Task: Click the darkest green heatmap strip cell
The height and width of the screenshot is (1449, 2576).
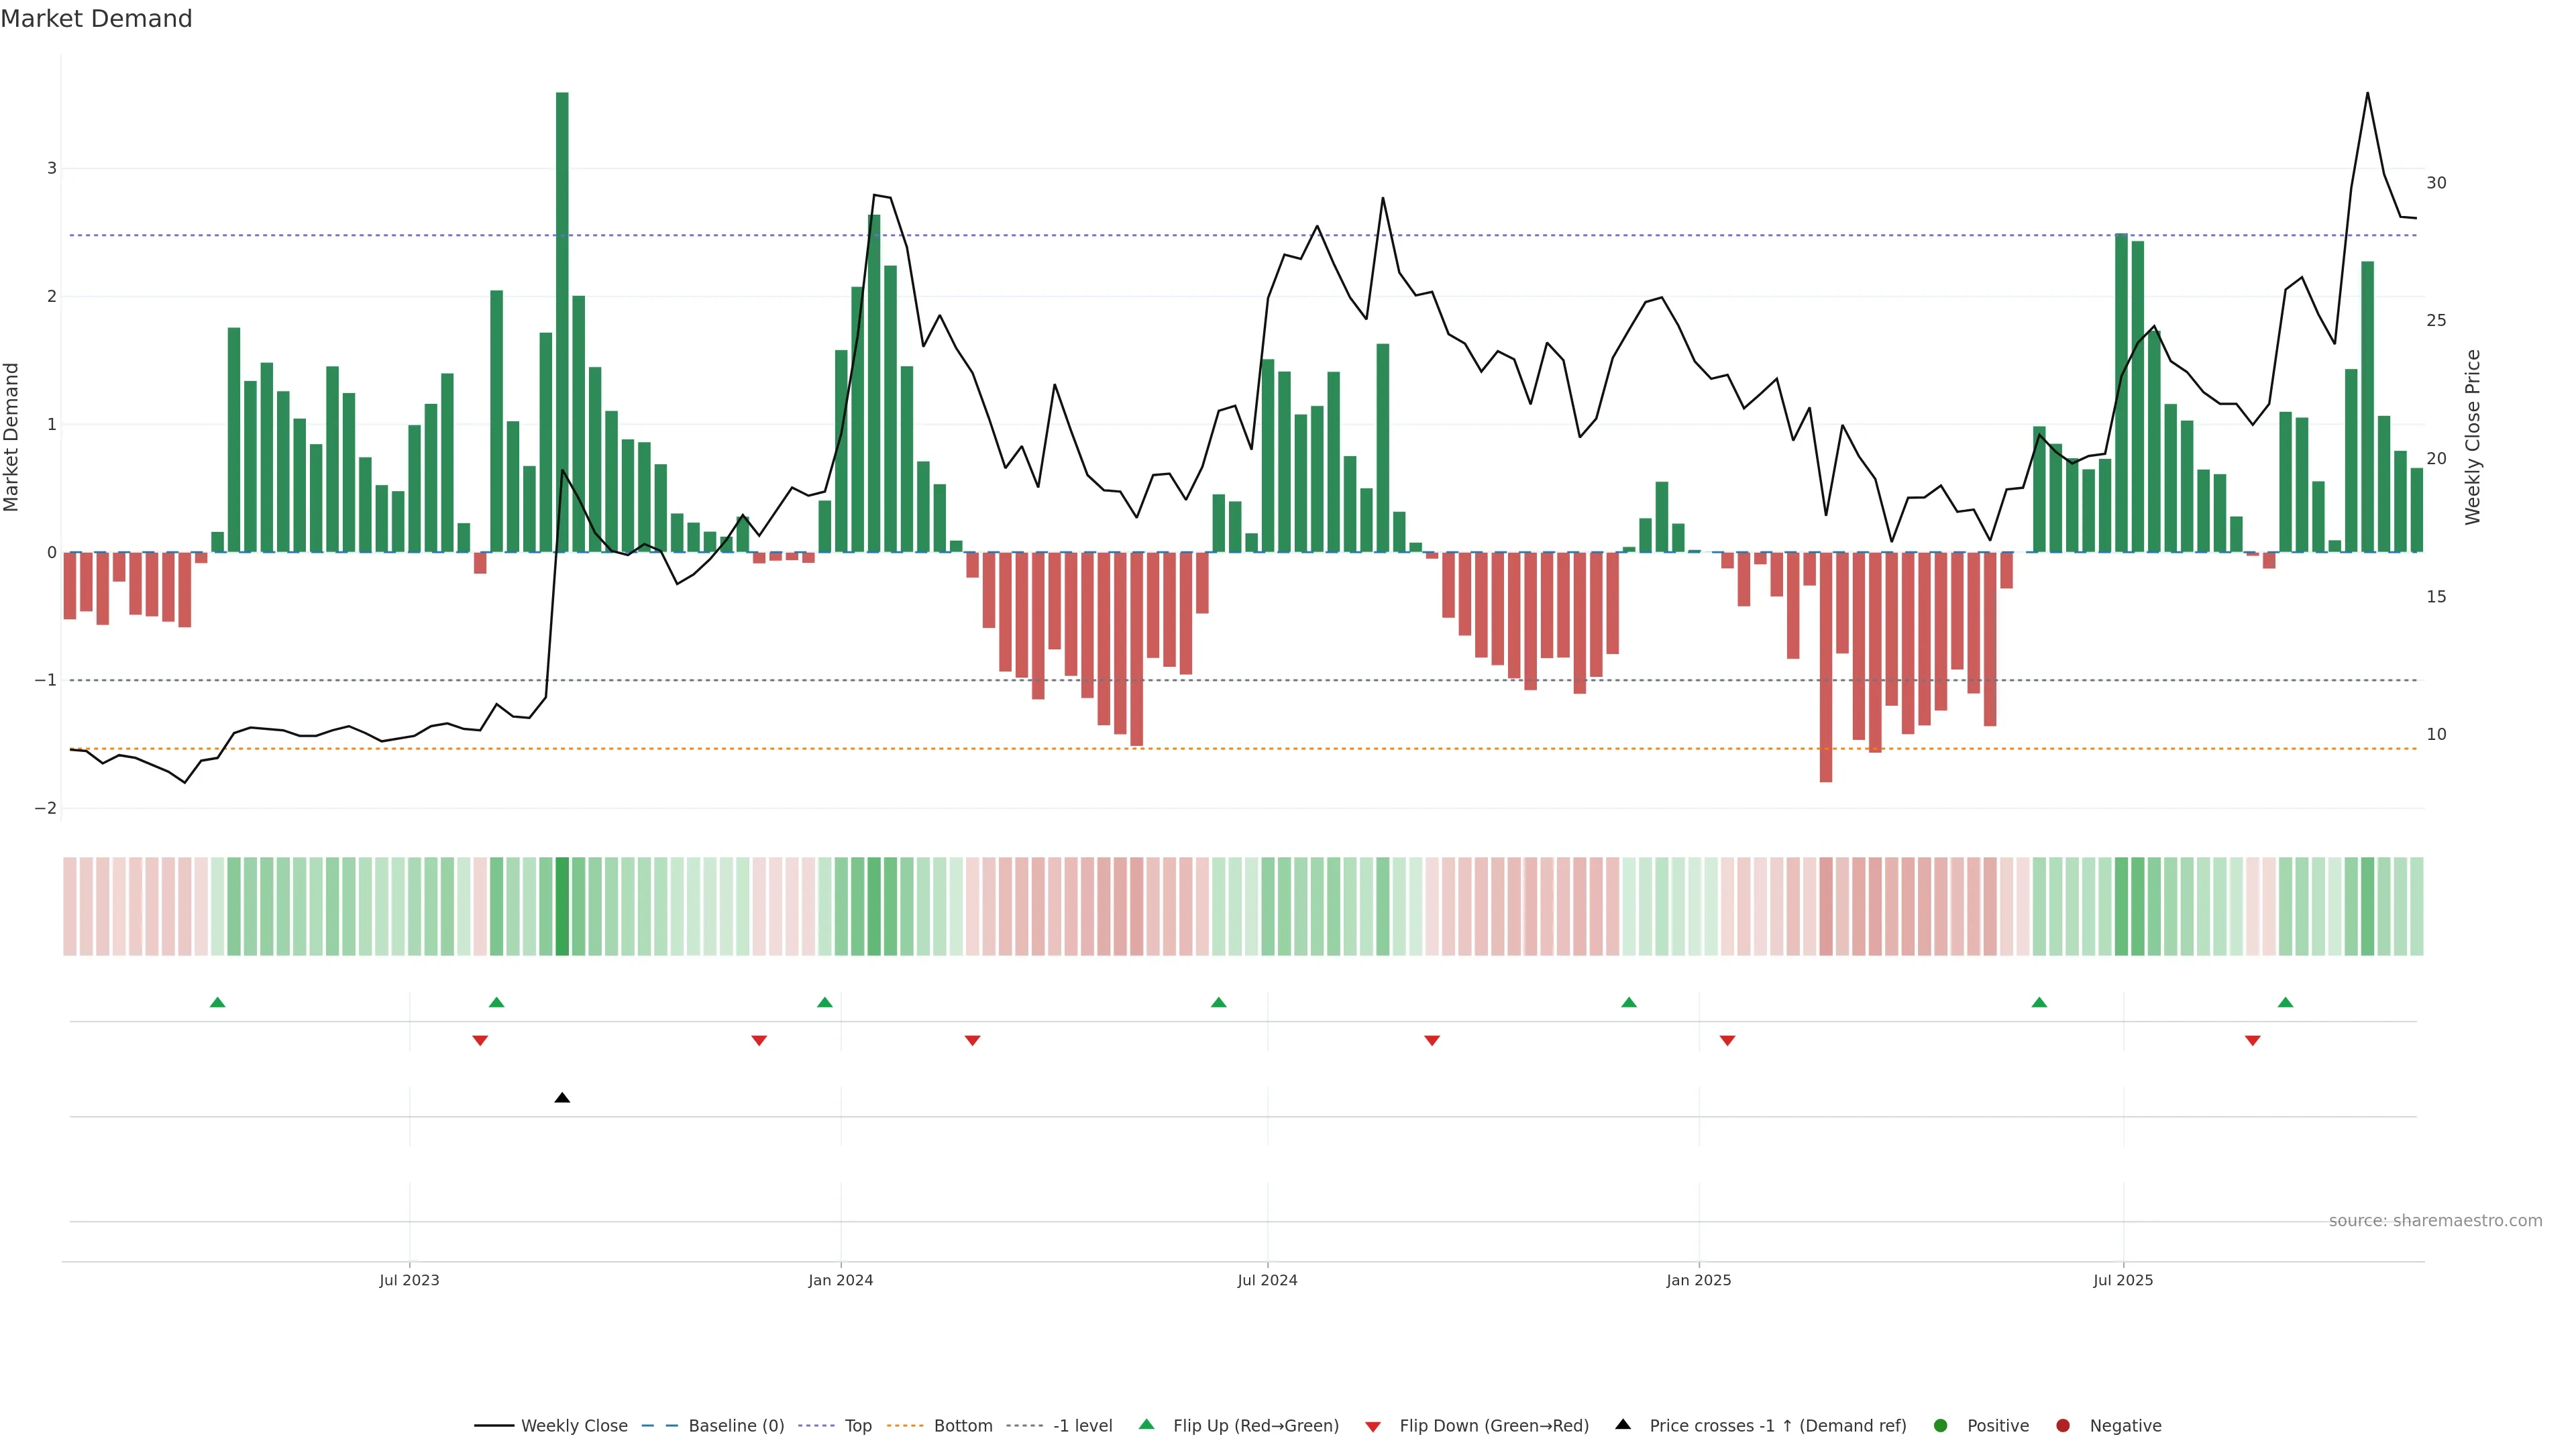Action: pyautogui.click(x=562, y=906)
